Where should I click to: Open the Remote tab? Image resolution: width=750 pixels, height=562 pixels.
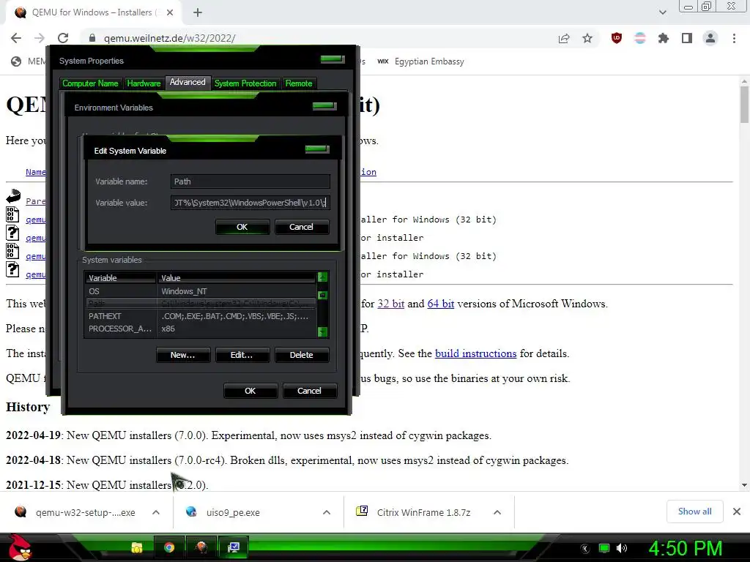tap(299, 83)
